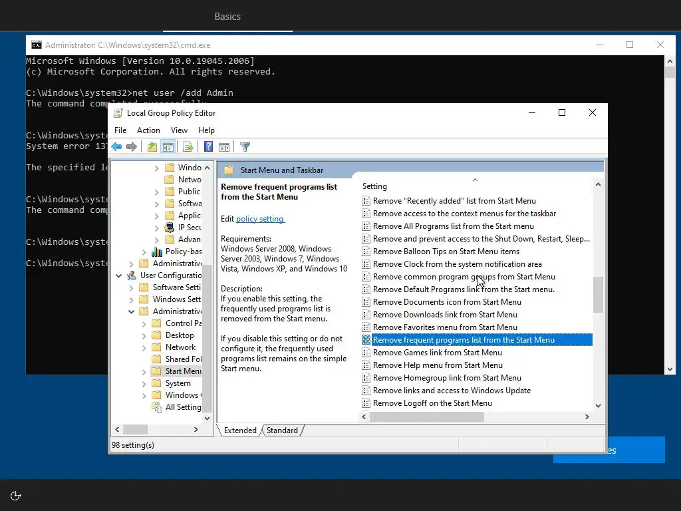Open the Help menu
The height and width of the screenshot is (511, 681).
point(206,130)
